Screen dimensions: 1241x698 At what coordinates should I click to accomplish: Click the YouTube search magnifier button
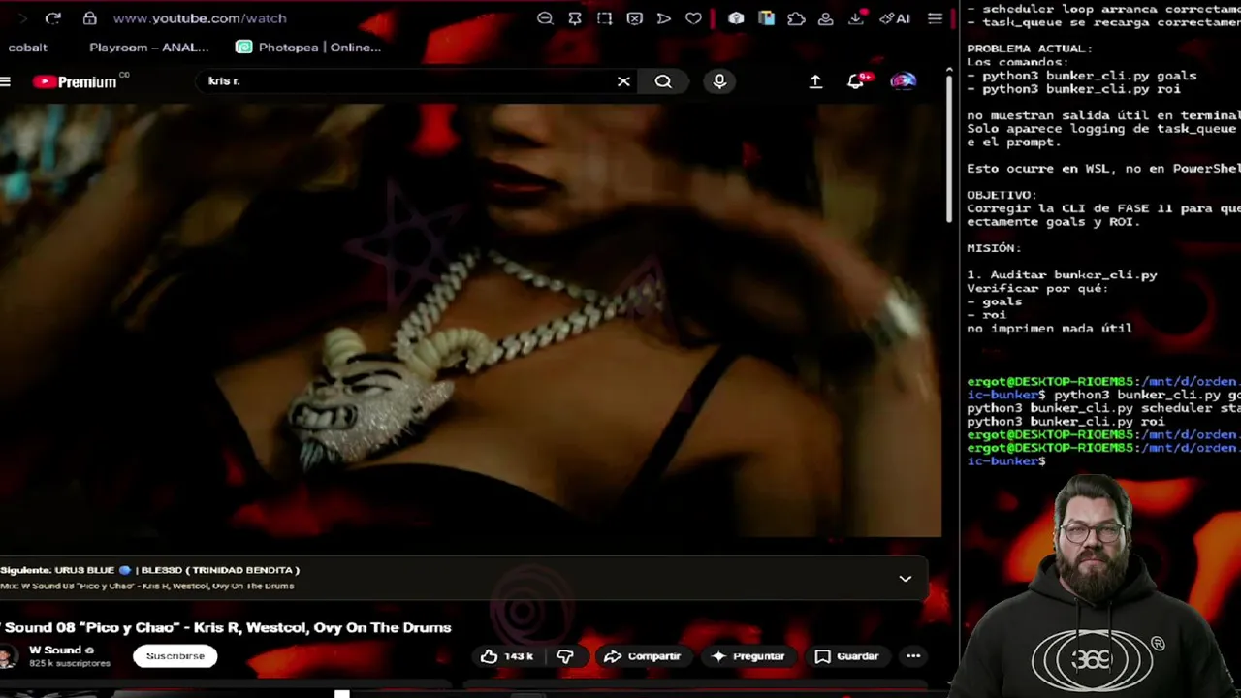coord(663,81)
